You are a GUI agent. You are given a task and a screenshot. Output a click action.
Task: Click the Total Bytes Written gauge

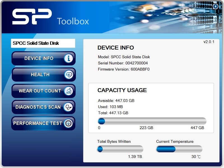tap(120, 149)
